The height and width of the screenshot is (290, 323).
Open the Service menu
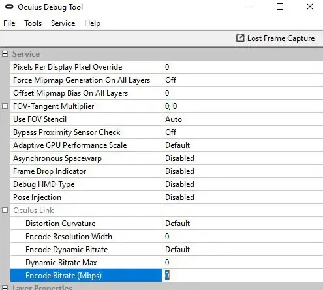point(63,23)
